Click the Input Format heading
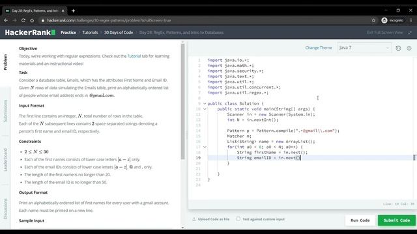 click(31, 105)
